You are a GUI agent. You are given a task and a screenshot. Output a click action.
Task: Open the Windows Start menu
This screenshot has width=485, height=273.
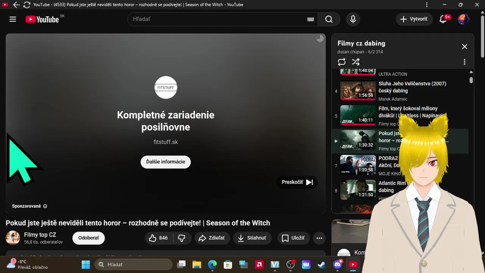86,264
